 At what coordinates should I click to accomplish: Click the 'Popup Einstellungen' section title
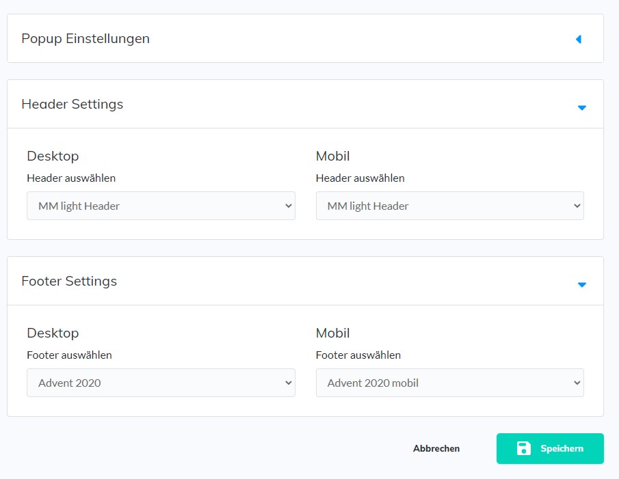pos(85,38)
